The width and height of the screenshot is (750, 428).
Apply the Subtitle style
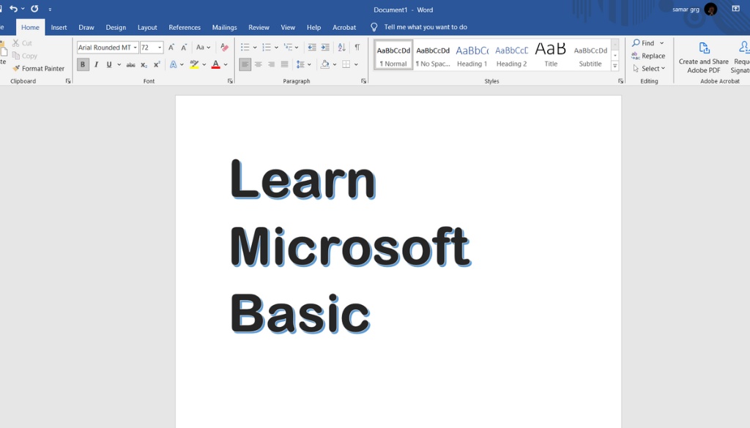590,56
